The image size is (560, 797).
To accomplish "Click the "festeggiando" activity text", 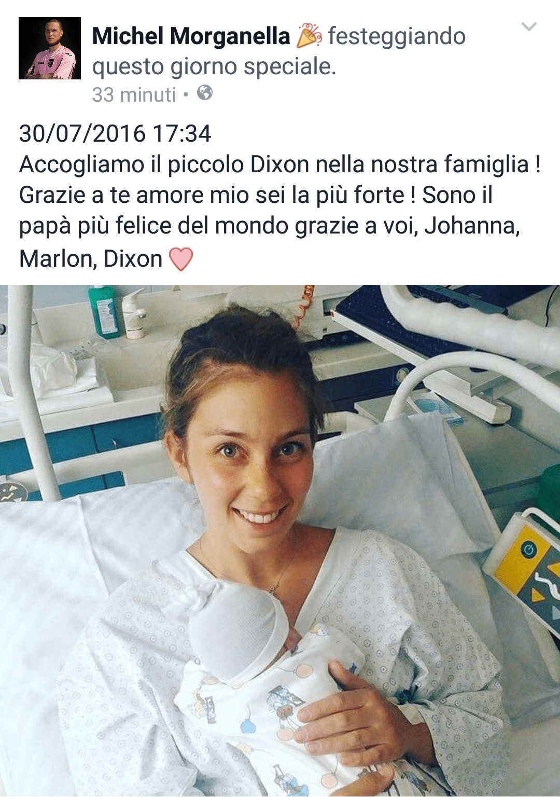I will tap(397, 36).
